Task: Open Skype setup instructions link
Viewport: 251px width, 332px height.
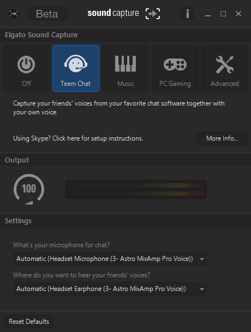Action: [78, 138]
